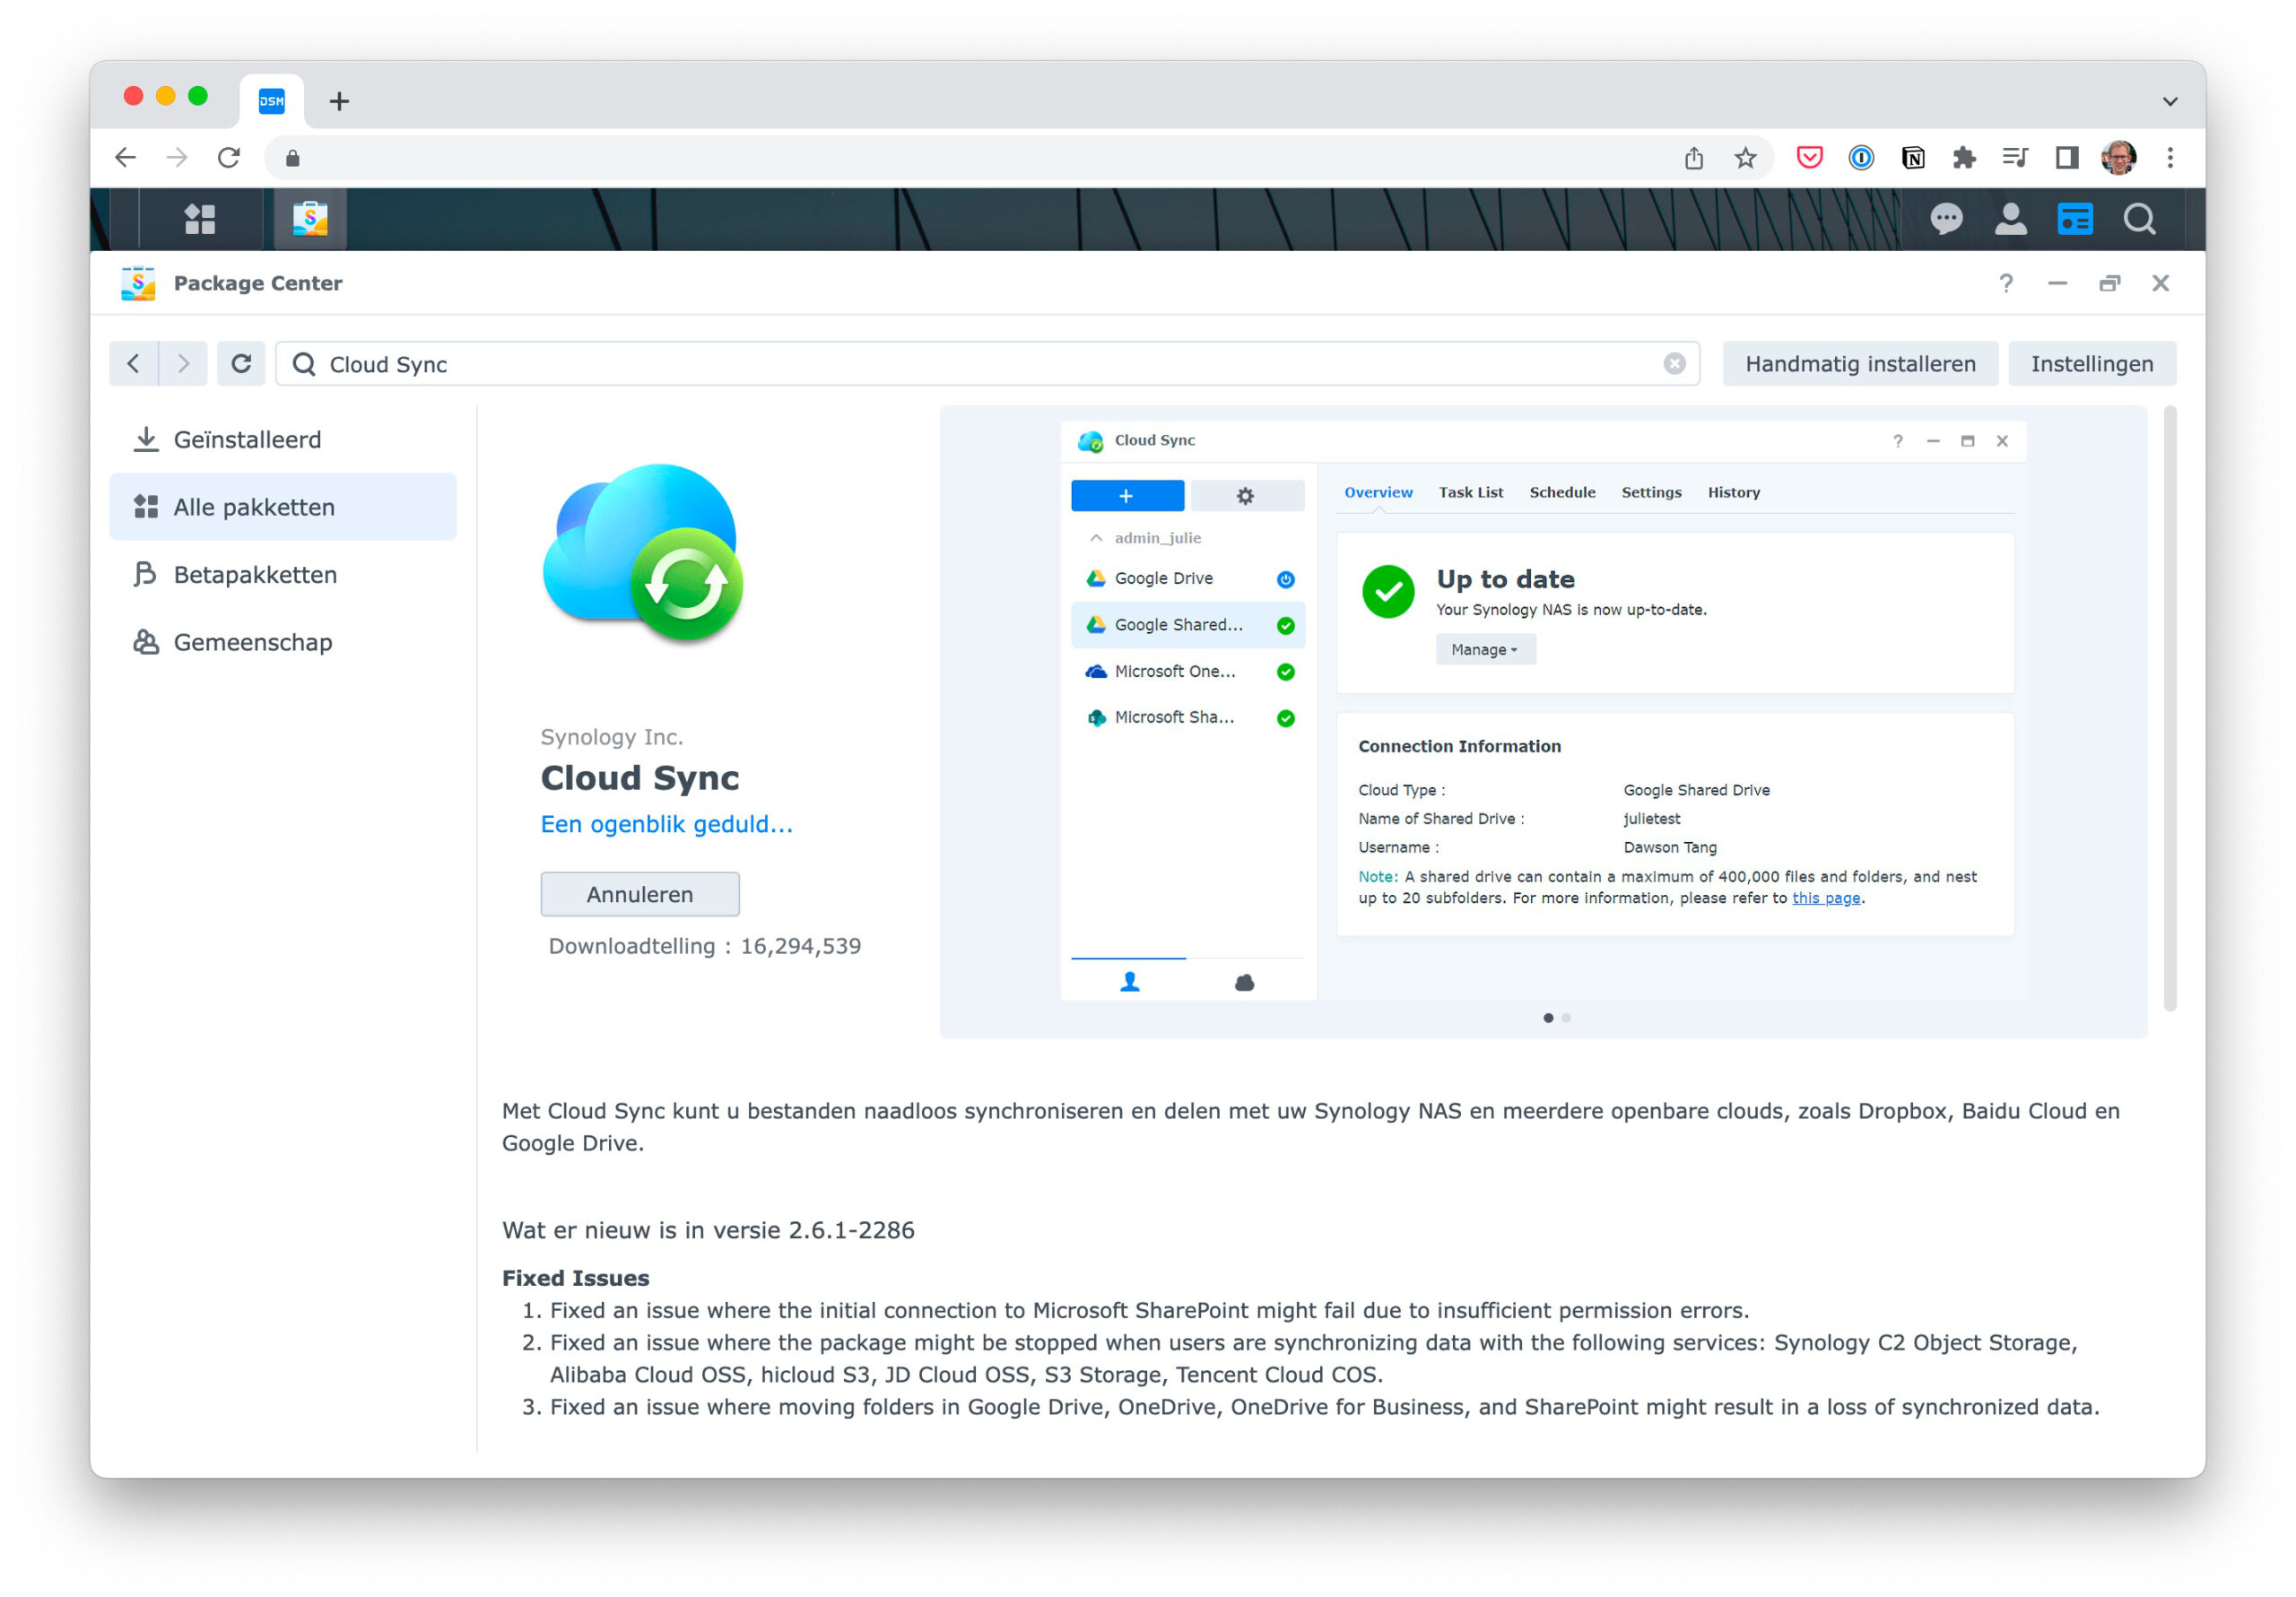
Task: Click the browser back arrow
Action: [x=125, y=158]
